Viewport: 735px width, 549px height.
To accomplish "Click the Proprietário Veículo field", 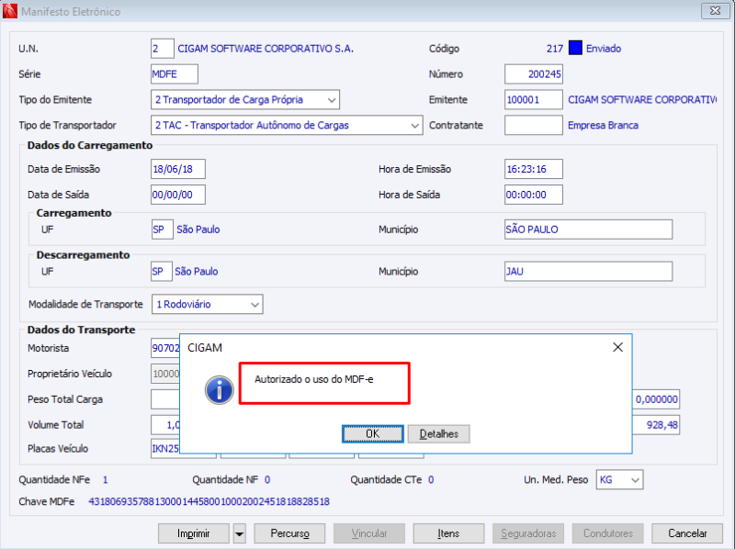I will point(165,374).
